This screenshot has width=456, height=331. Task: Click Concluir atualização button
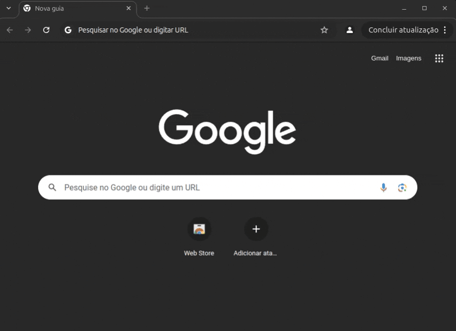[403, 30]
